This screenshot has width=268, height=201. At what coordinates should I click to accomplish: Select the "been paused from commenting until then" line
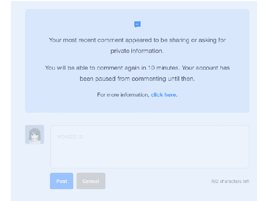137,79
